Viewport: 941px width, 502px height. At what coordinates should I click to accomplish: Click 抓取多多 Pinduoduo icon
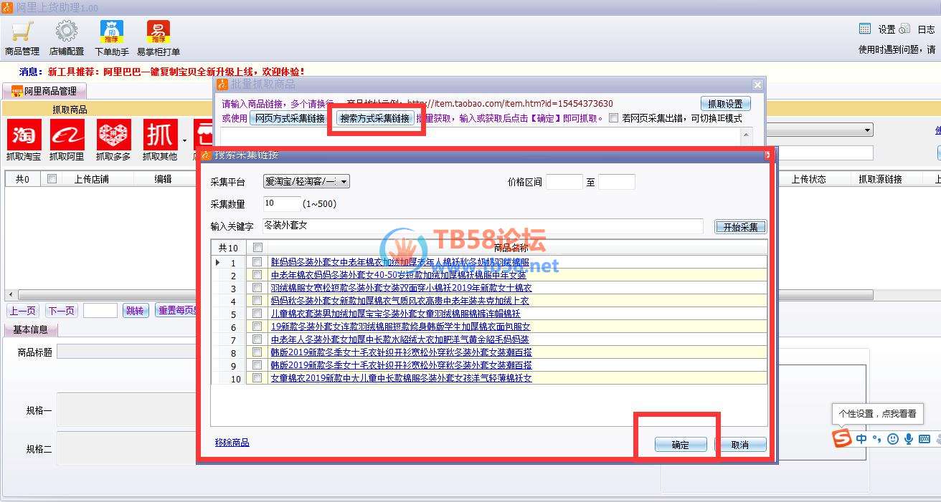click(114, 135)
